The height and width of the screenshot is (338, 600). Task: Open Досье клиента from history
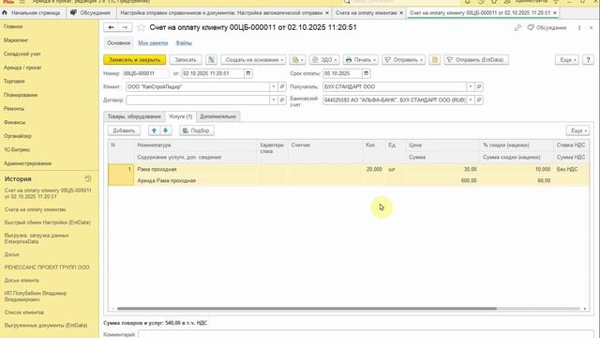(x=22, y=280)
